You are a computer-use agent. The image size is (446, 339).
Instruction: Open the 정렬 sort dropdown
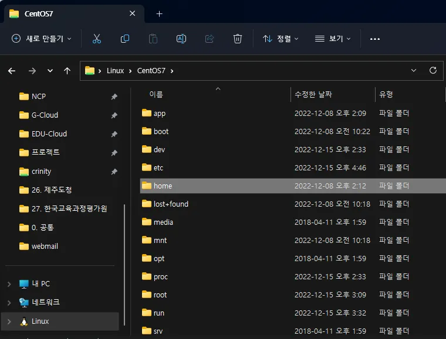tap(281, 39)
